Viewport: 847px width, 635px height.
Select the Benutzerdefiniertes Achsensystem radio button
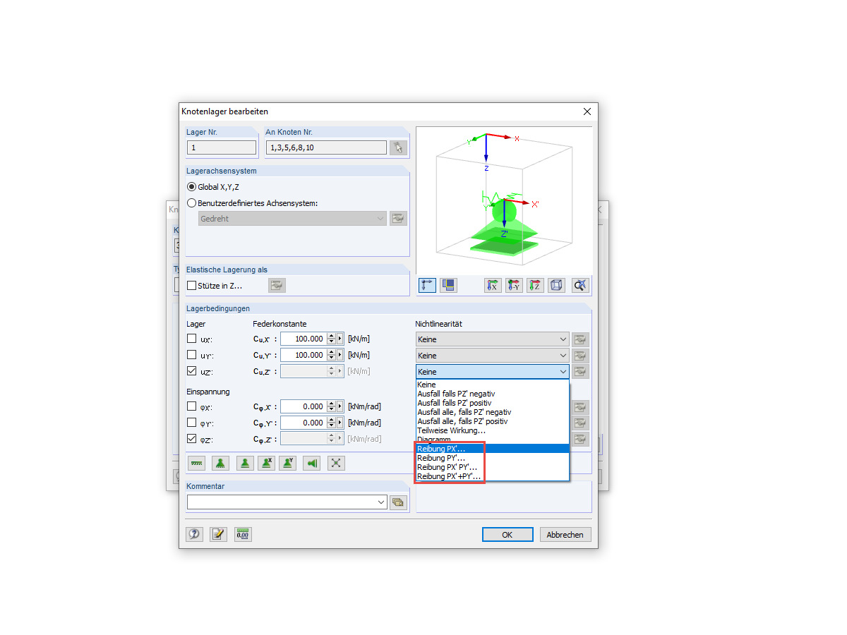click(x=191, y=203)
